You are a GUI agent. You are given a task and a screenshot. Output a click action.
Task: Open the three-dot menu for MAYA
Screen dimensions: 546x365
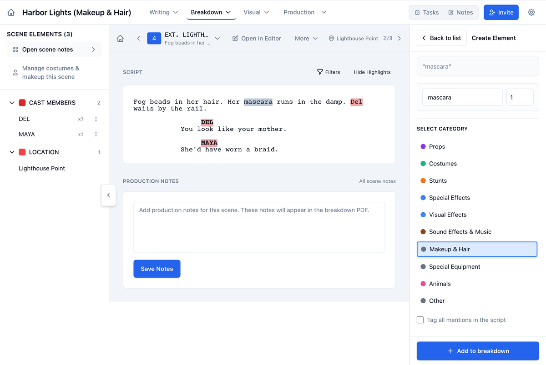point(96,135)
